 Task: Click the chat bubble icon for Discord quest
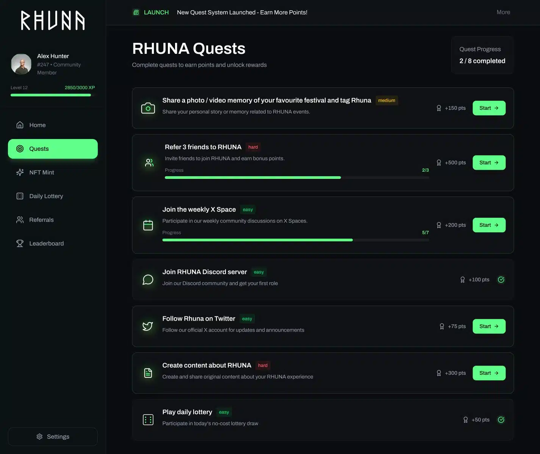[x=148, y=280]
